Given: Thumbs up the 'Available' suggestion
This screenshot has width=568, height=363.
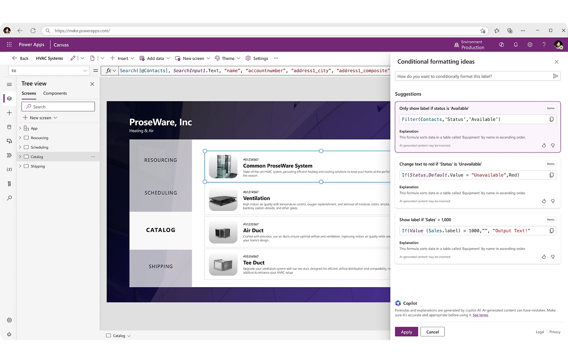Looking at the screenshot, I should click(544, 145).
